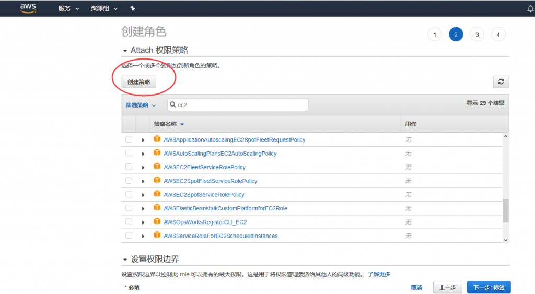Click the policy list vertical scrollbar thumb
The image size is (535, 294).
pyautogui.click(x=505, y=210)
